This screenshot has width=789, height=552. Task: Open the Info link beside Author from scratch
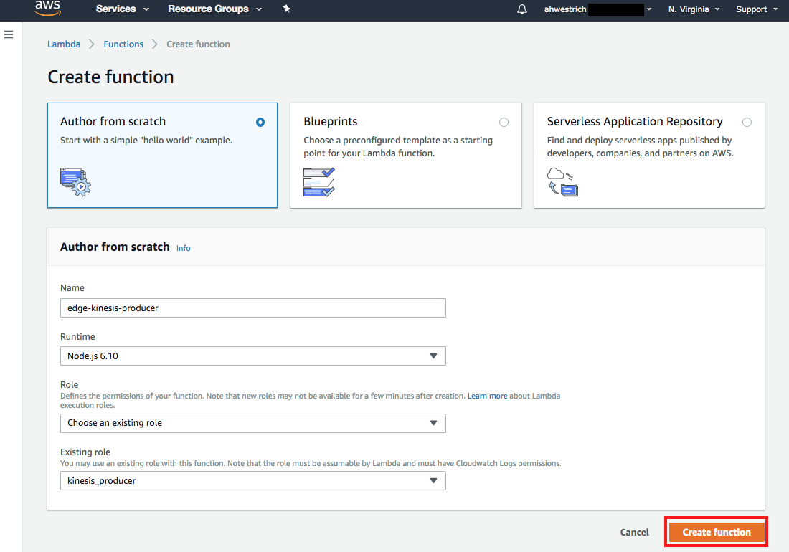click(x=183, y=248)
